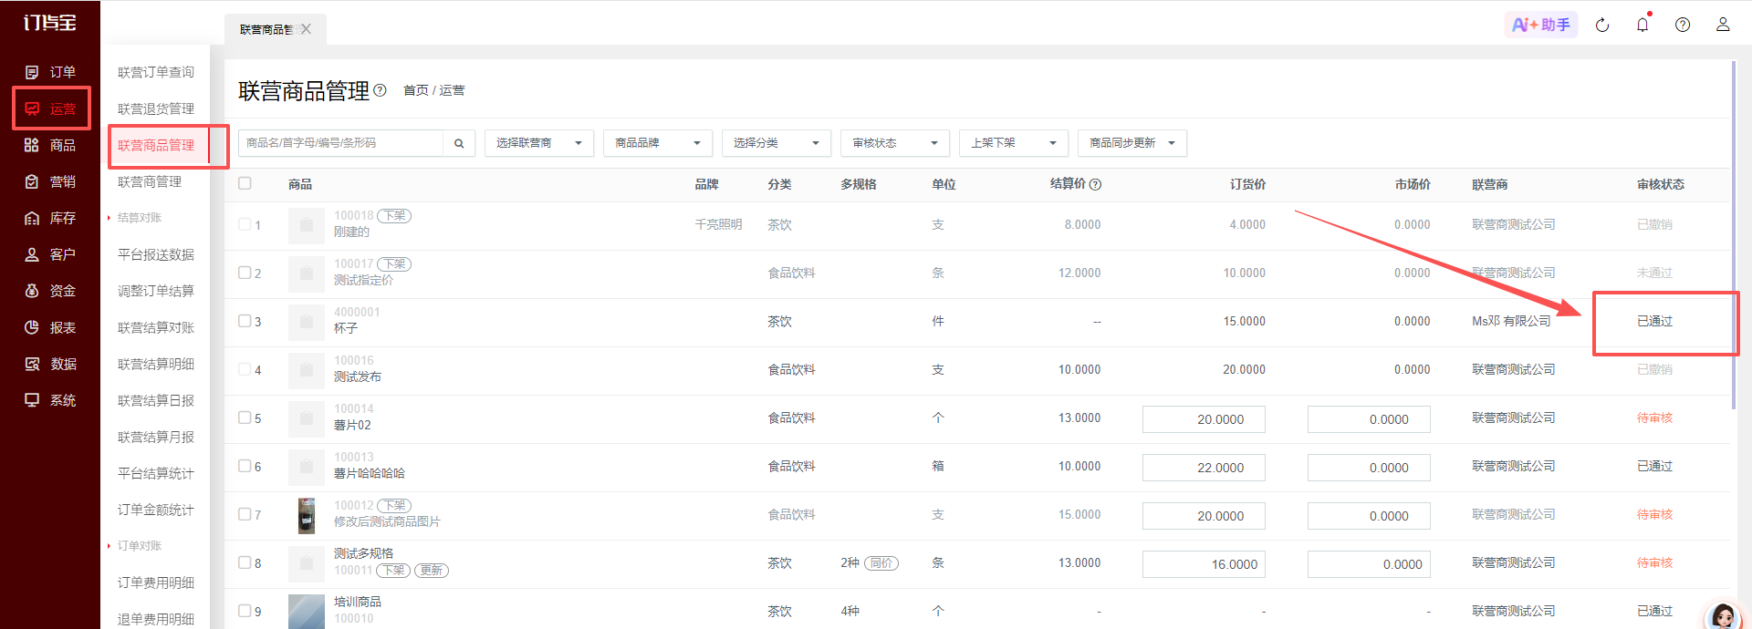Open the AI+助手 assistant

tap(1540, 25)
